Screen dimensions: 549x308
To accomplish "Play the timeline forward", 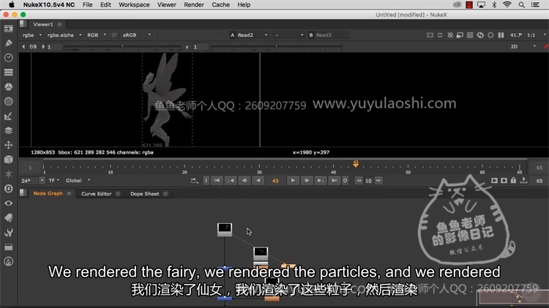I will coord(293,181).
